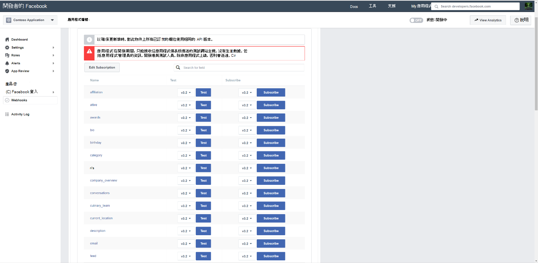Click the Webhooks checkmark circle icon
538x263 pixels.
[7, 100]
